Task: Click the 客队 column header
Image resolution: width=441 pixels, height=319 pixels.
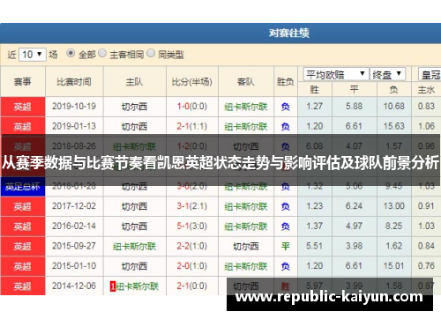Action: tap(246, 81)
